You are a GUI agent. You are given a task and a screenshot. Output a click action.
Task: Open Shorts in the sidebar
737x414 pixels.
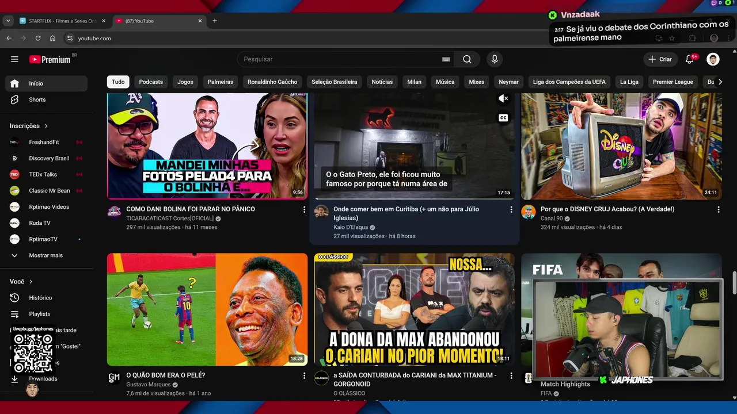[x=47, y=99]
